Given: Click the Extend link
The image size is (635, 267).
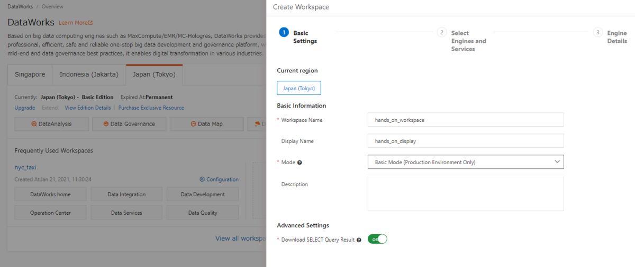Looking at the screenshot, I should point(50,108).
